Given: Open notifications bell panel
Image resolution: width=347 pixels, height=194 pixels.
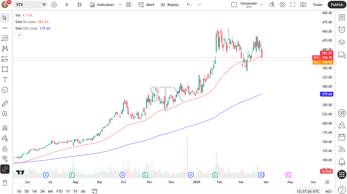Looking at the screenshot, I should point(342,162).
